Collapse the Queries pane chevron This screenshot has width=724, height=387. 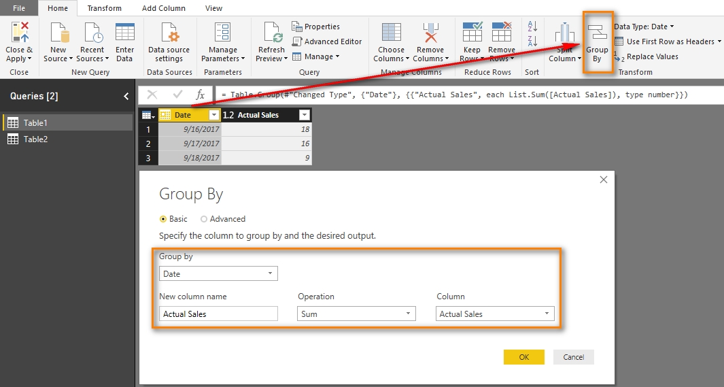[126, 96]
